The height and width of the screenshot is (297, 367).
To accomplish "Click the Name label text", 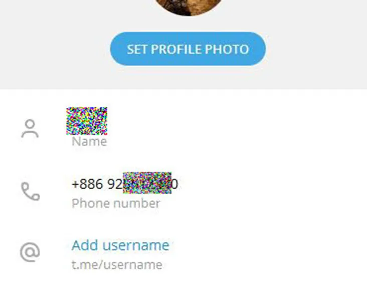I will [89, 141].
